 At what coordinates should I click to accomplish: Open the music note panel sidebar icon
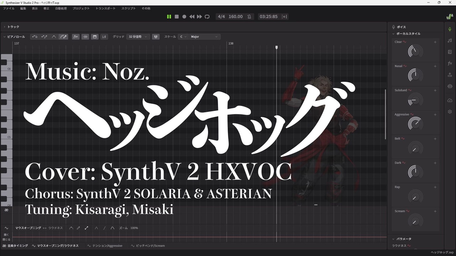(x=450, y=41)
